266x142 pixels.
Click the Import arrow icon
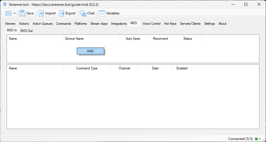pyautogui.click(x=41, y=13)
